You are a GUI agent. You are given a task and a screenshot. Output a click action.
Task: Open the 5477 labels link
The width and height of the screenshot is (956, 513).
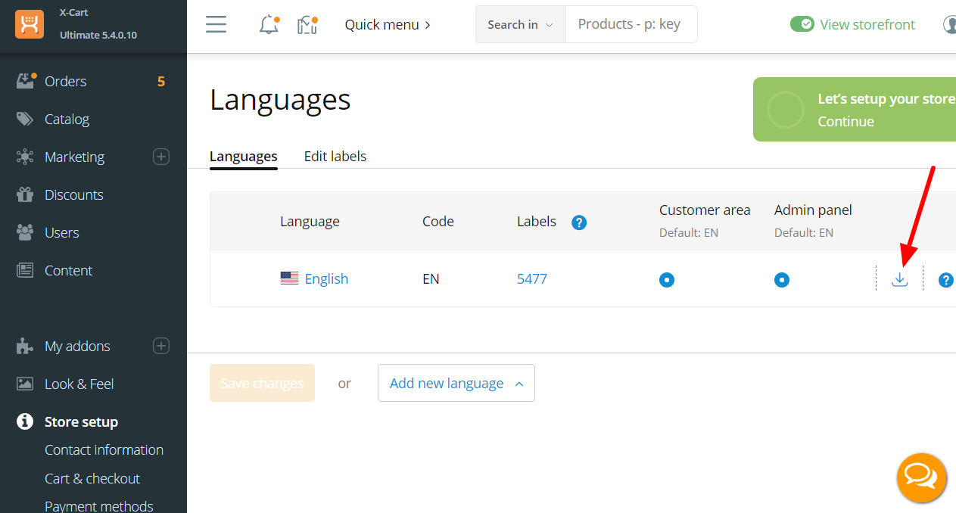pyautogui.click(x=531, y=278)
